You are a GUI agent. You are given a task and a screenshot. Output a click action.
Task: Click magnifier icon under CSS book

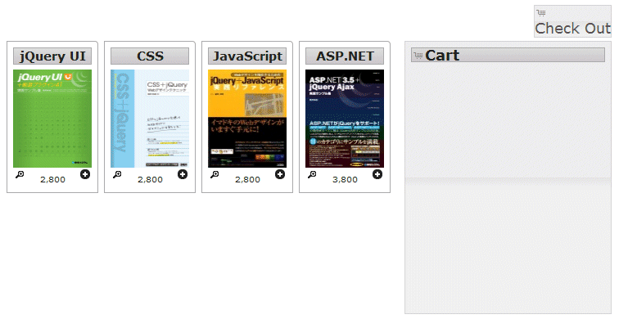(x=117, y=174)
